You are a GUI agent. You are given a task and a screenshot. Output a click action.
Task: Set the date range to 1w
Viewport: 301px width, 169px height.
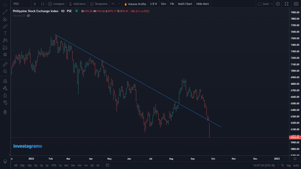pos(86,165)
